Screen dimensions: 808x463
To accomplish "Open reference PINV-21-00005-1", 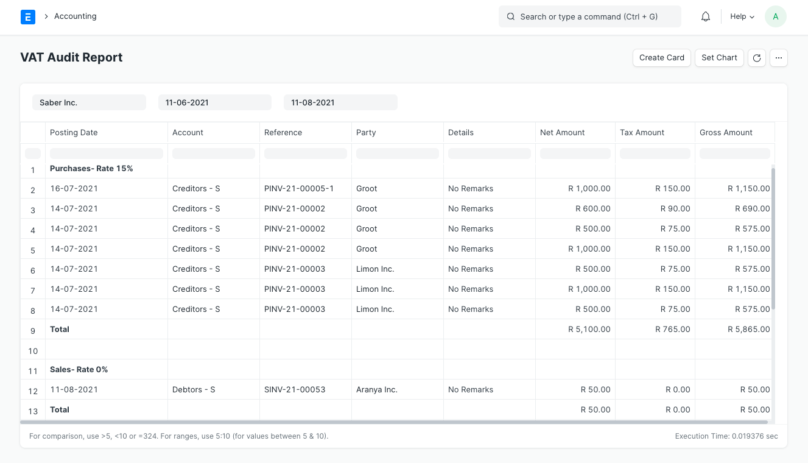I will [298, 188].
